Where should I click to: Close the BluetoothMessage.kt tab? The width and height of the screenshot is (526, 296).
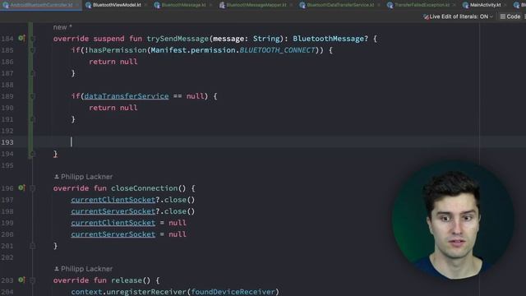click(x=210, y=5)
